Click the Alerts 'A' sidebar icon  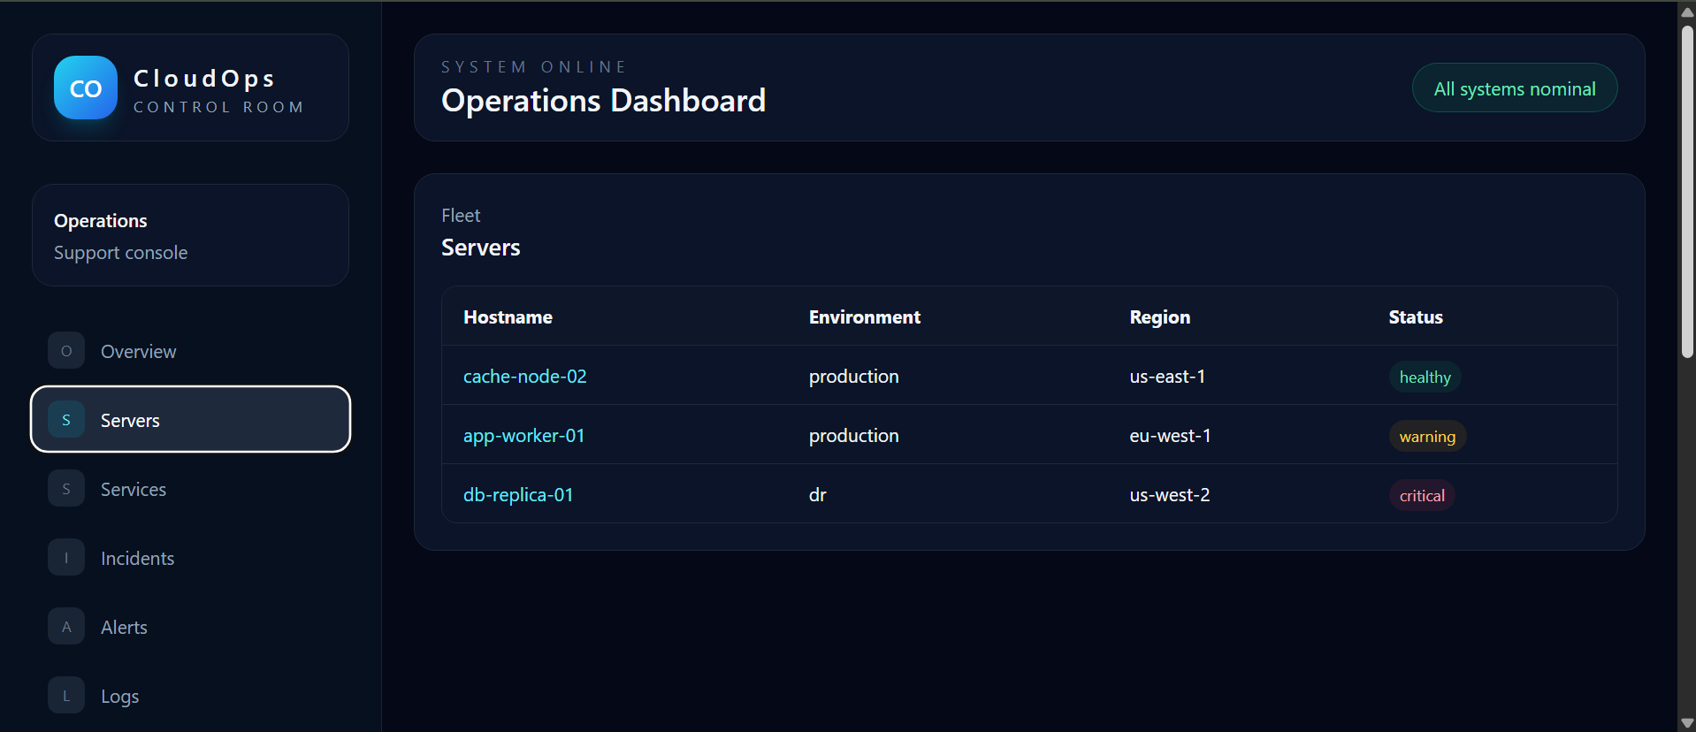pyautogui.click(x=66, y=627)
